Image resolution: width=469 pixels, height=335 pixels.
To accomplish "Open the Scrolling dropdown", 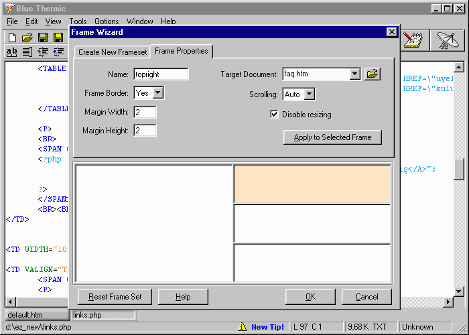I will (310, 94).
